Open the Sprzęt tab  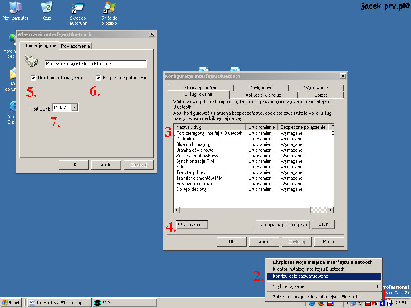(321, 95)
